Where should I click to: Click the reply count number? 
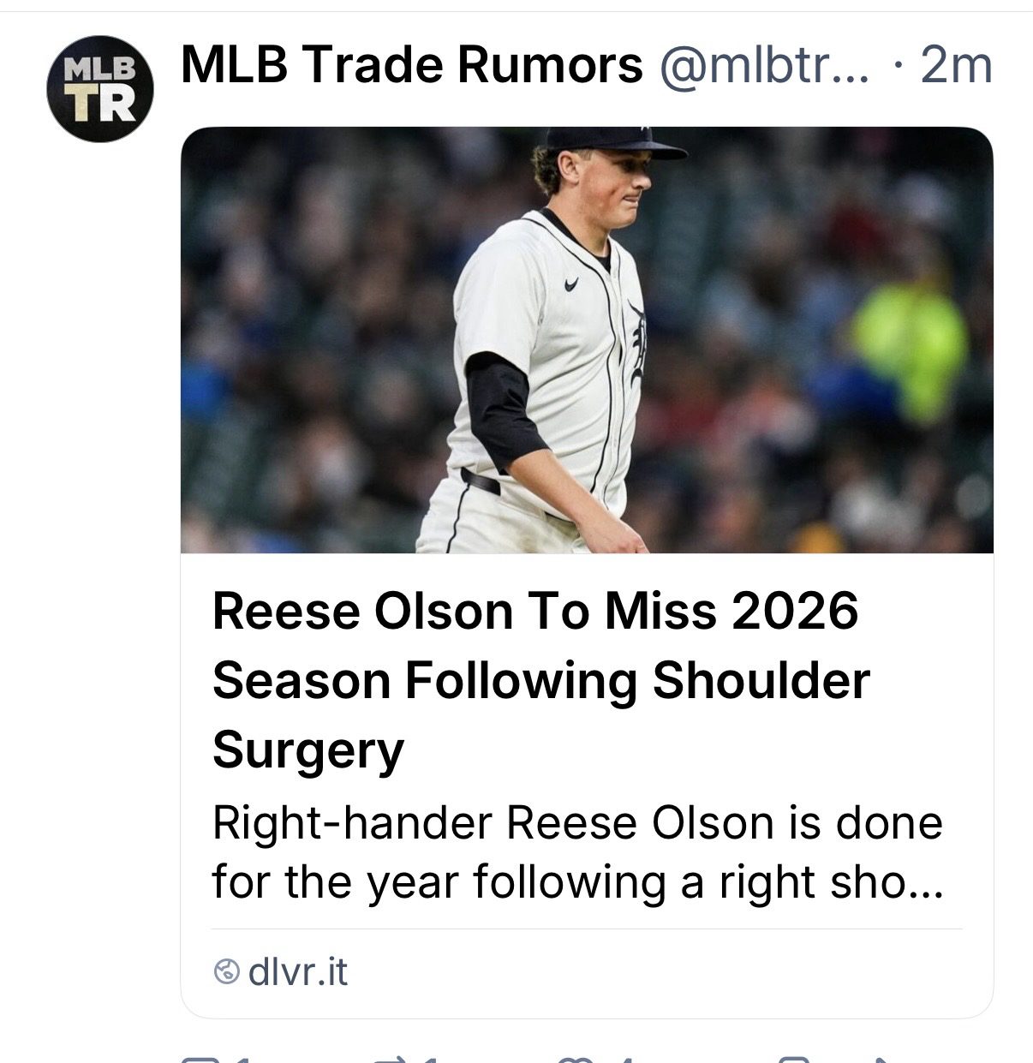click(242, 1060)
